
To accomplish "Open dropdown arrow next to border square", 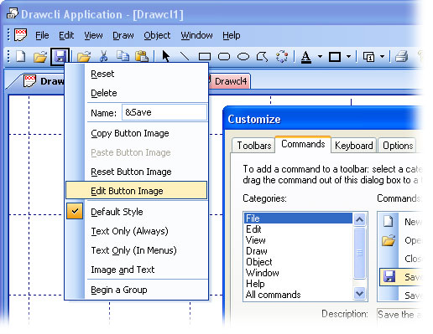I will [348, 57].
